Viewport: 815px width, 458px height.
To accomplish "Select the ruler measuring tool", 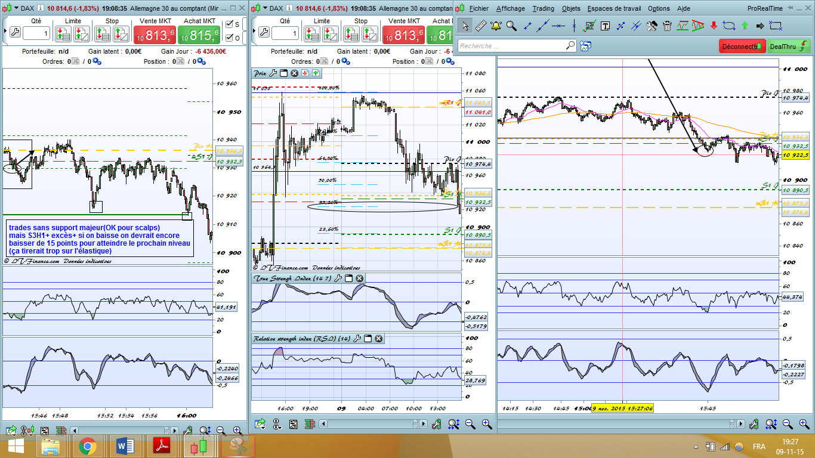I will click(x=480, y=26).
